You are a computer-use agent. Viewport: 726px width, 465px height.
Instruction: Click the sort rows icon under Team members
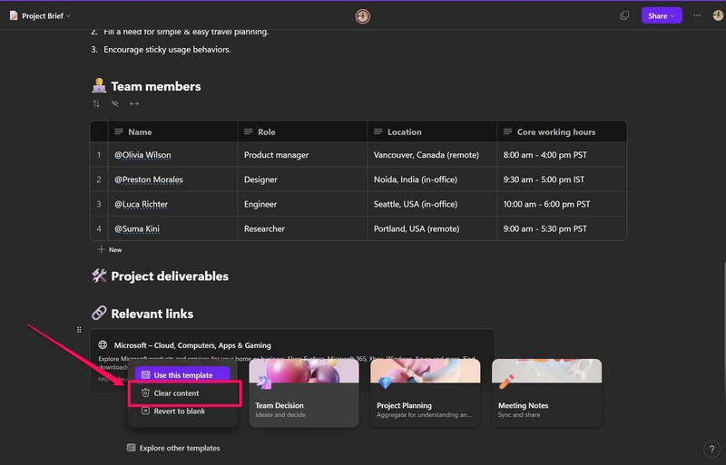point(97,104)
